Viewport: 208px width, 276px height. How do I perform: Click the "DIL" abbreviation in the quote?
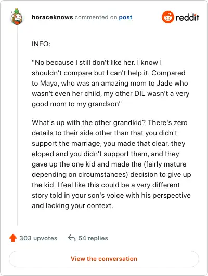(140, 93)
